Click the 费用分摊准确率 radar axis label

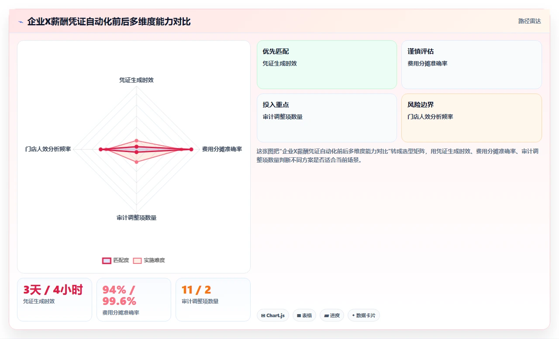pyautogui.click(x=222, y=149)
